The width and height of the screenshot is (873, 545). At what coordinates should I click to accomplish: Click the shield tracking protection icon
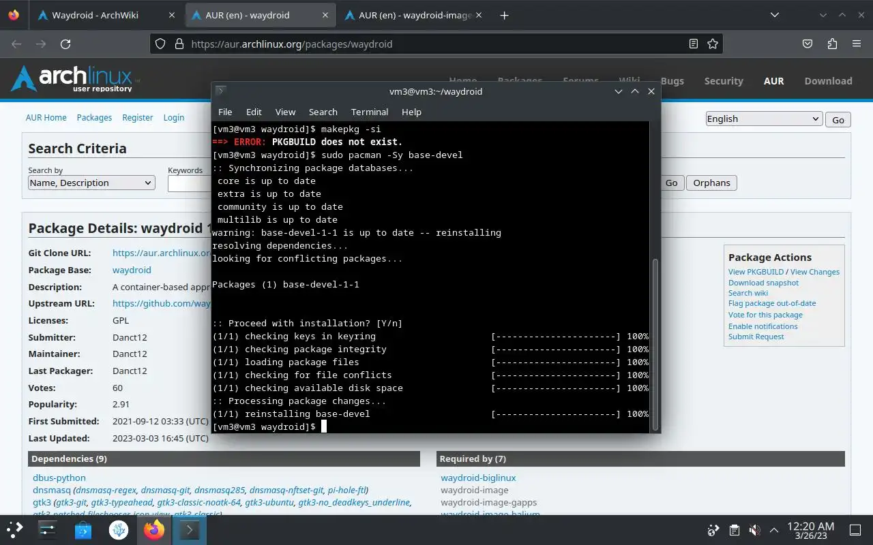tap(160, 44)
